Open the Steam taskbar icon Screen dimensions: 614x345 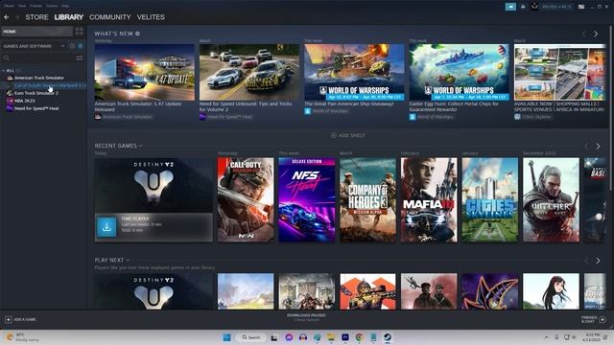pyautogui.click(x=388, y=337)
